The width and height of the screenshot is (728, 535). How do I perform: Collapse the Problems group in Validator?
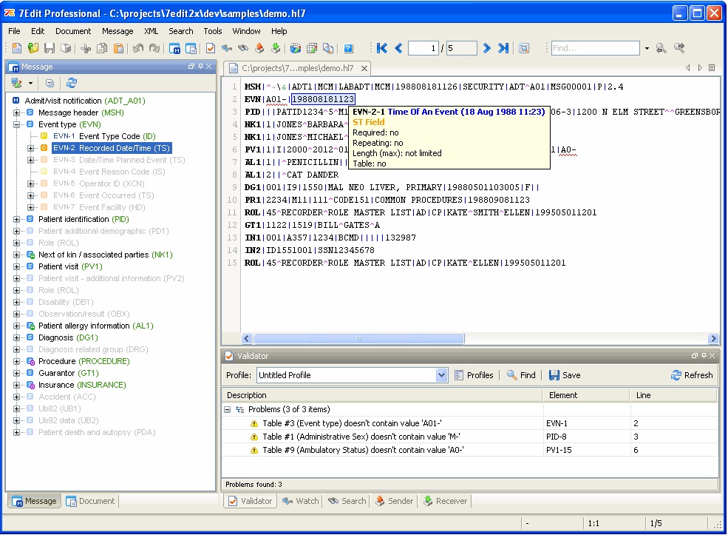coord(227,409)
